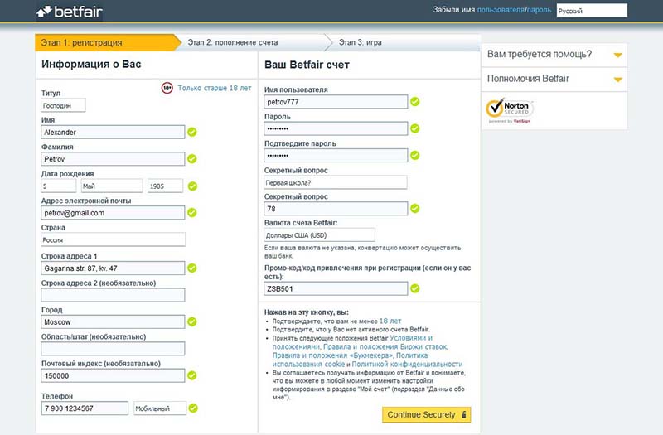Click green checkmark beside postal code 150000
The width and height of the screenshot is (663, 435).
coord(192,375)
